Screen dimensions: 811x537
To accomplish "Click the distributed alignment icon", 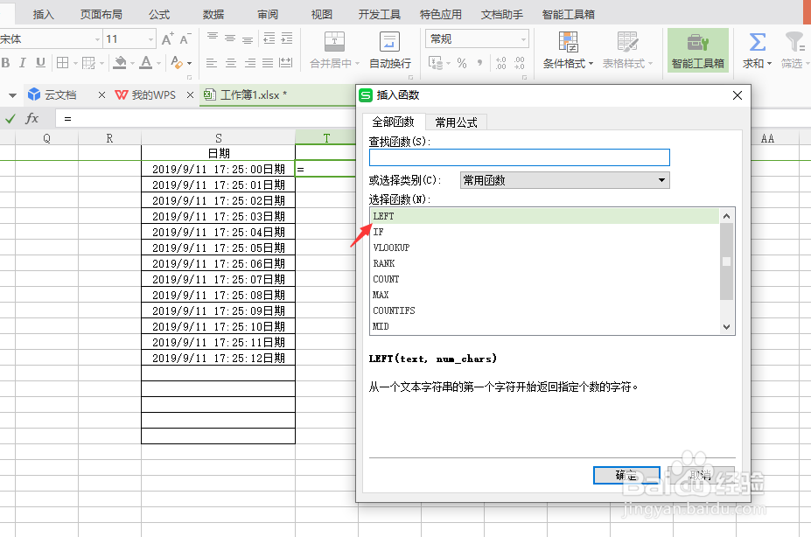I will click(x=285, y=63).
